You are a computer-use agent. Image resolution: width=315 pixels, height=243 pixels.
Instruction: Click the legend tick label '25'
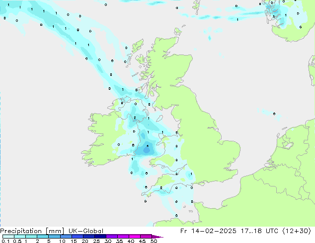[x=96, y=241]
